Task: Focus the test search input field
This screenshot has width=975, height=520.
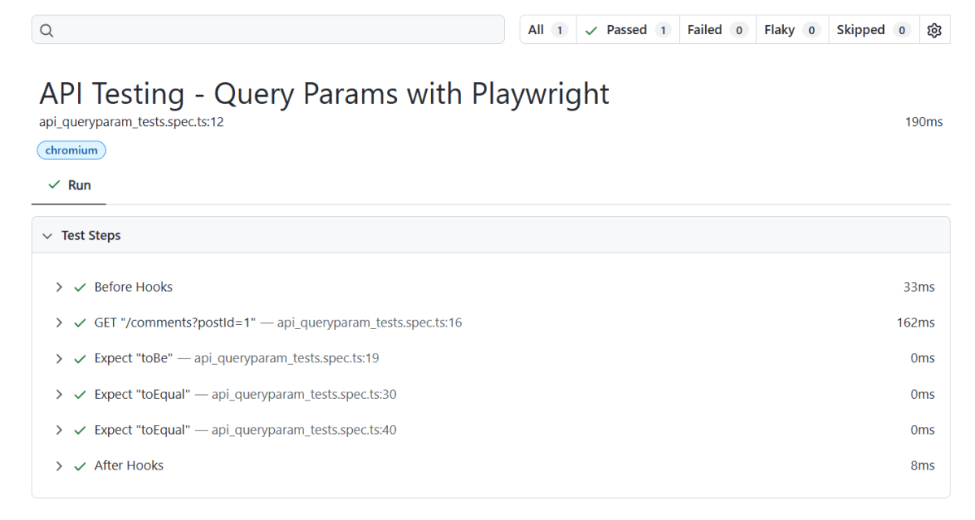Action: pyautogui.click(x=276, y=30)
